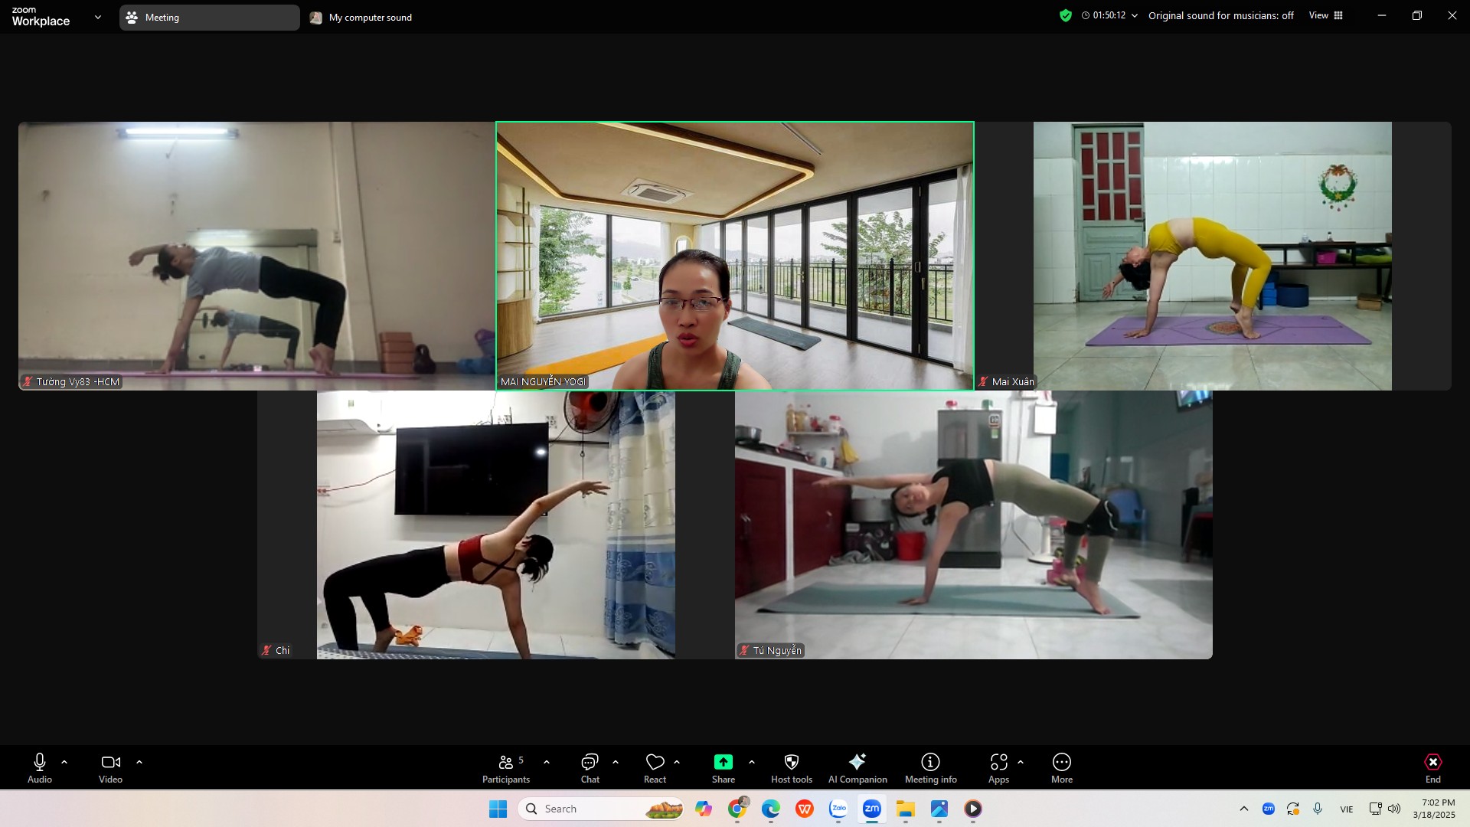Toggle the Video camera on or off
Image resolution: width=1470 pixels, height=827 pixels.
(x=110, y=768)
